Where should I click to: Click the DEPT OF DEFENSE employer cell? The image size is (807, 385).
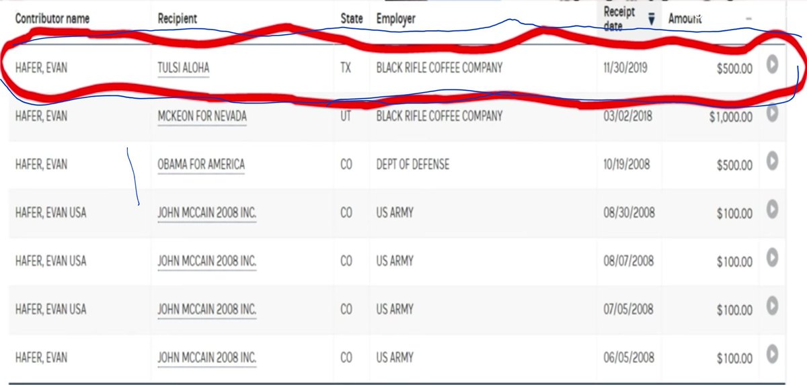[413, 165]
